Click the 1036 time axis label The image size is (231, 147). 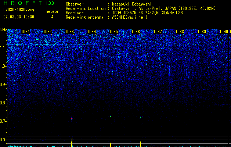pos(136,31)
